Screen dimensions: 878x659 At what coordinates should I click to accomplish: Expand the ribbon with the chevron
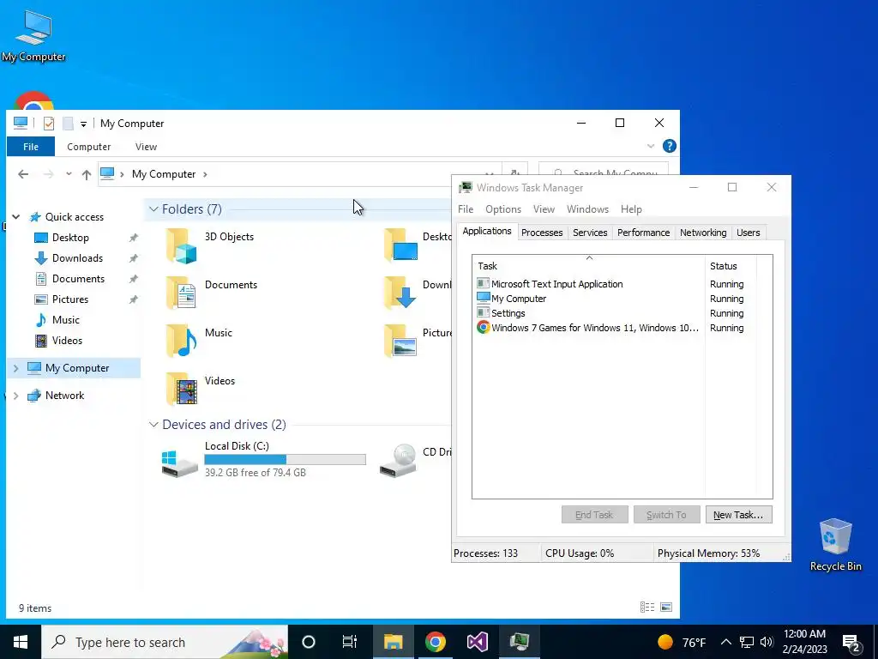point(651,146)
